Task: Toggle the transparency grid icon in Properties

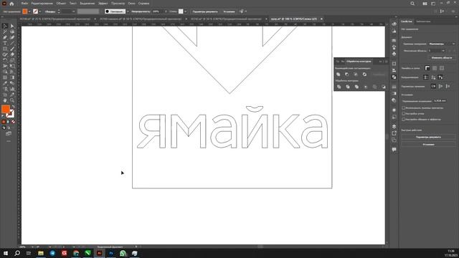Action: (442, 68)
